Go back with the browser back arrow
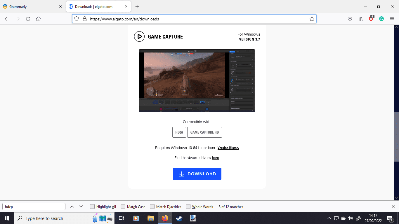This screenshot has width=399, height=224. coord(7,19)
